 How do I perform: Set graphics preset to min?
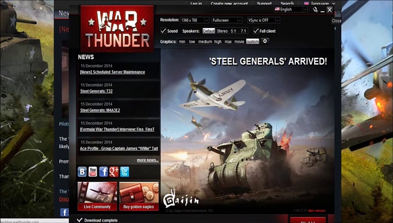pyautogui.click(x=182, y=42)
